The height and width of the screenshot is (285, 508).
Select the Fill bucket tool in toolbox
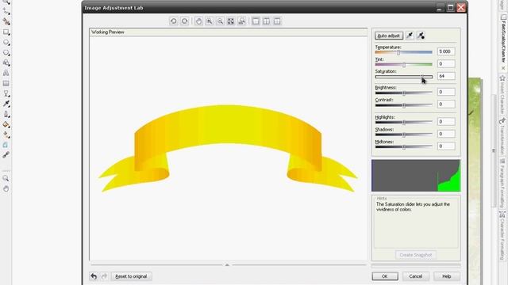(x=6, y=124)
